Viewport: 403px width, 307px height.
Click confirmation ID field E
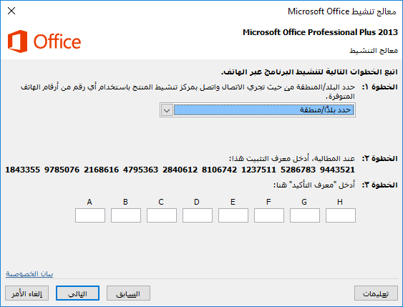(x=233, y=215)
